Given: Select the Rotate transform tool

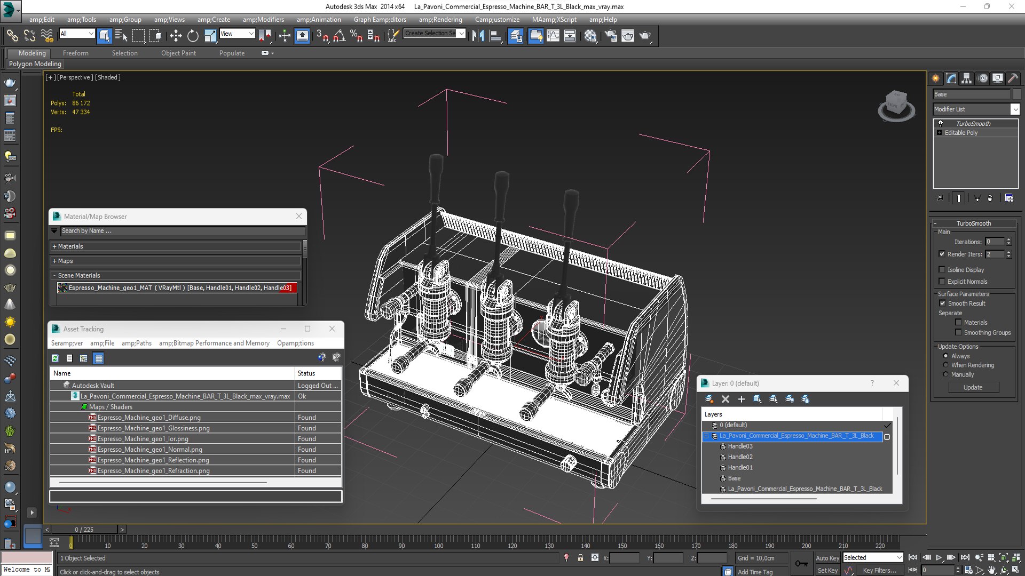Looking at the screenshot, I should tap(193, 36).
